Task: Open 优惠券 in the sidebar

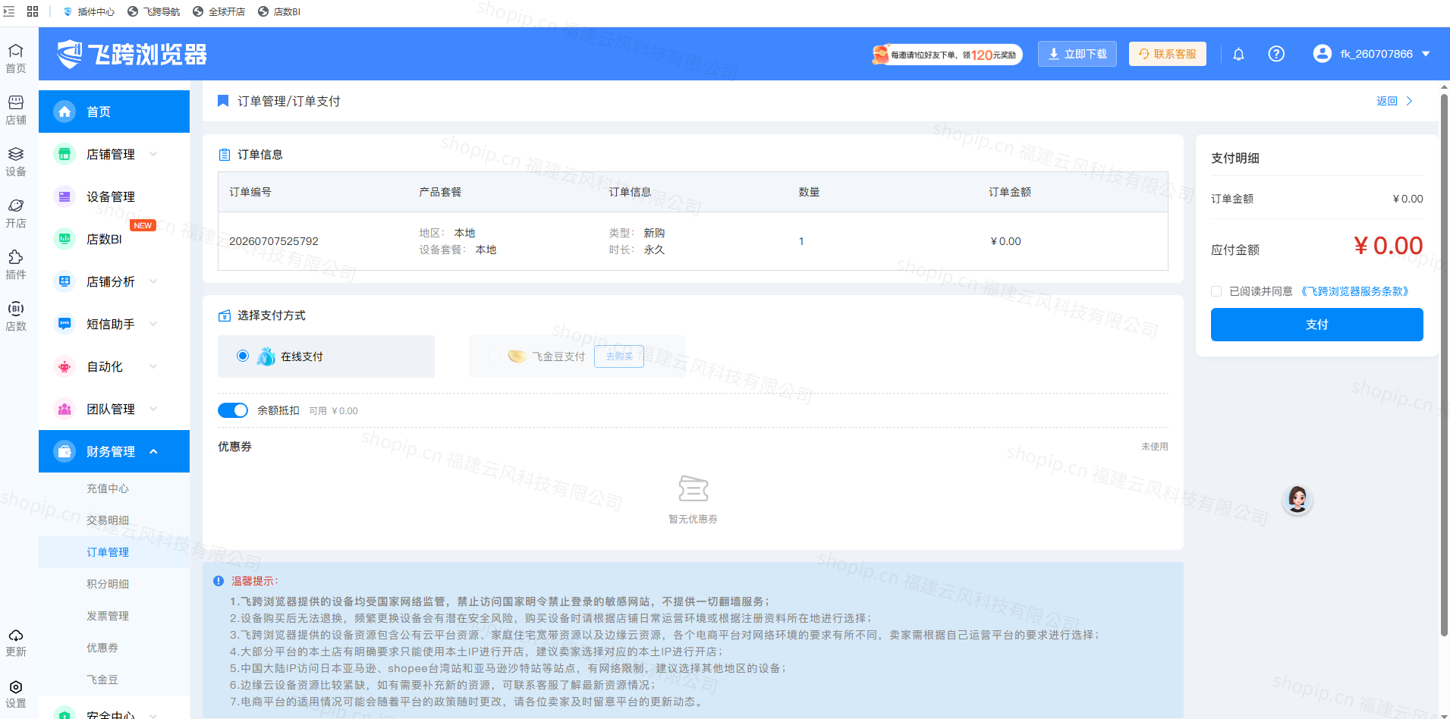Action: click(x=102, y=648)
